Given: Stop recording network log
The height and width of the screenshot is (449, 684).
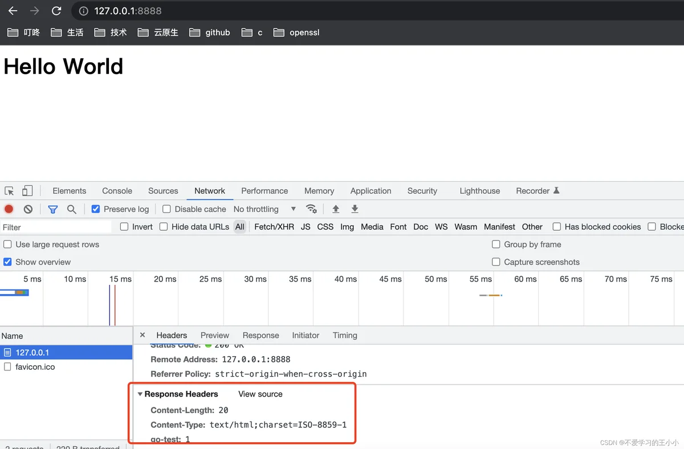Looking at the screenshot, I should (9, 209).
